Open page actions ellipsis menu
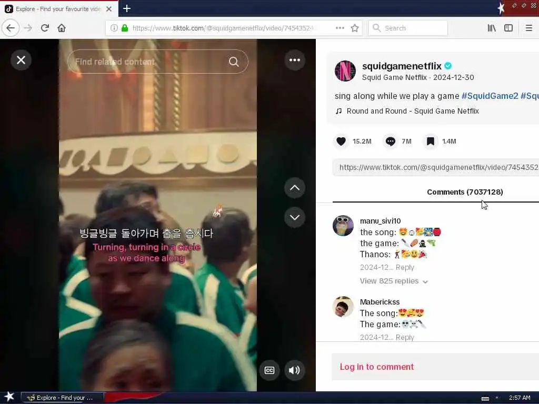This screenshot has height=404, width=539. [x=340, y=28]
